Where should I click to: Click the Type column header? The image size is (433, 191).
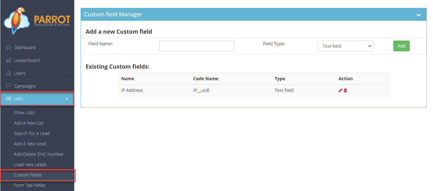[280, 79]
